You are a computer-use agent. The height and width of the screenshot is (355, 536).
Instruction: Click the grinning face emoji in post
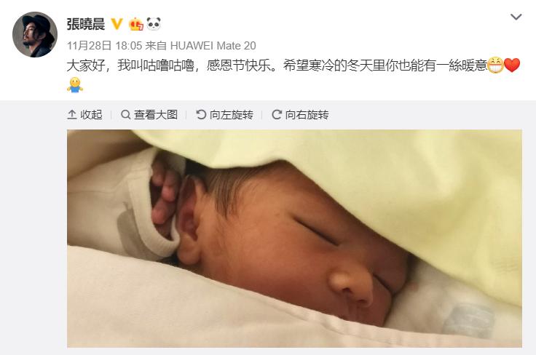pyautogui.click(x=495, y=65)
